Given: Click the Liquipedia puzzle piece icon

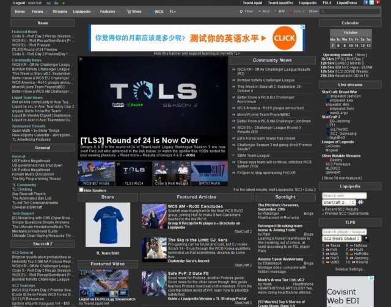Looking at the screenshot, I should [360, 202].
